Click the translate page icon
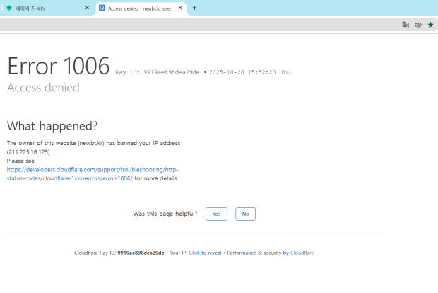 [406, 25]
